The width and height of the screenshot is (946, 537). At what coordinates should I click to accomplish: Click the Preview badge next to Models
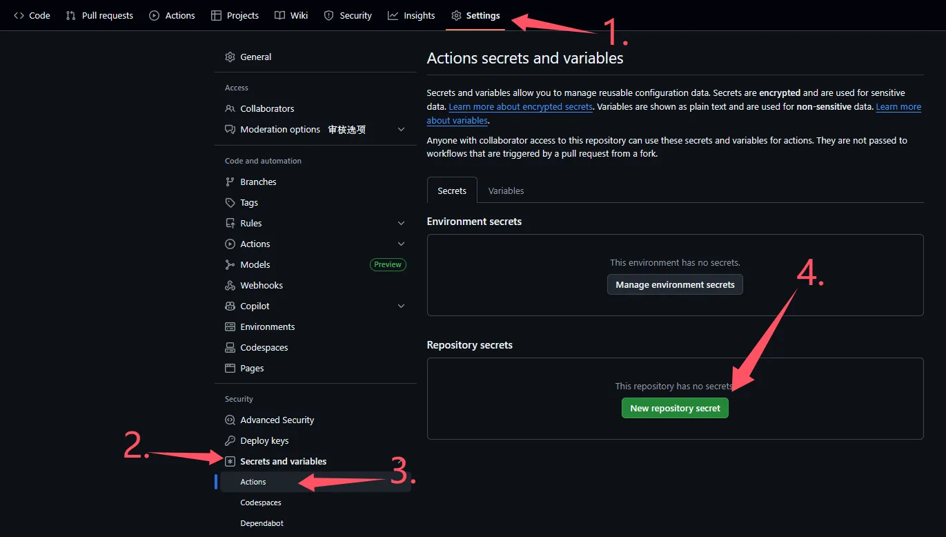pyautogui.click(x=388, y=264)
